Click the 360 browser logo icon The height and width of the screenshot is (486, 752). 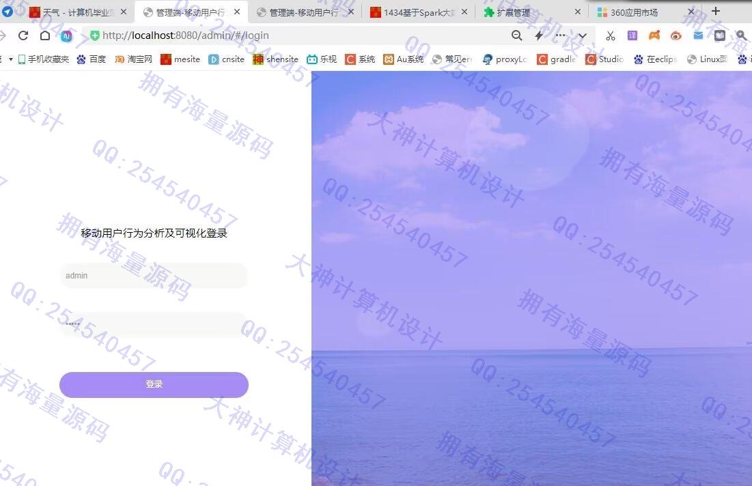click(x=7, y=12)
